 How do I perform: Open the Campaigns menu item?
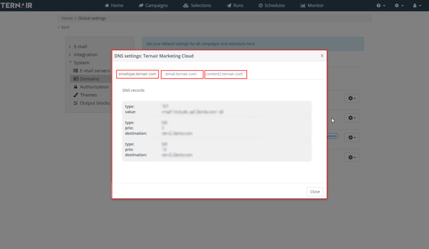(x=153, y=5)
